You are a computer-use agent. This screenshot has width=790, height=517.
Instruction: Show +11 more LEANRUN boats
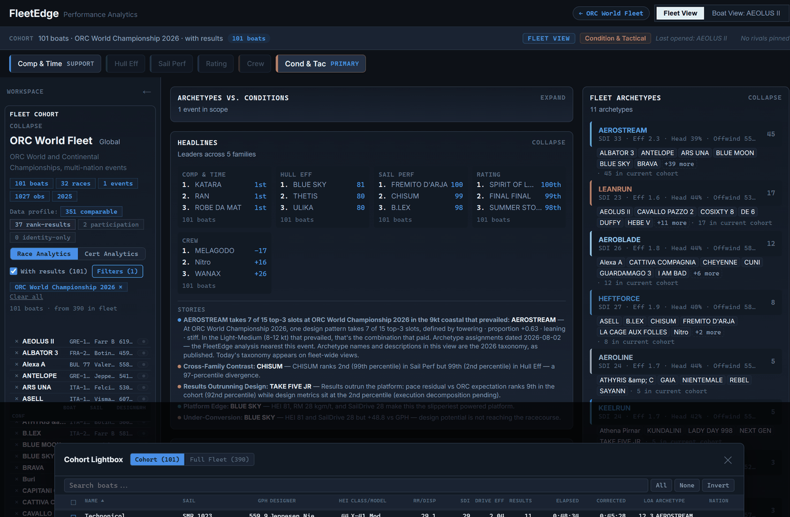[671, 223]
